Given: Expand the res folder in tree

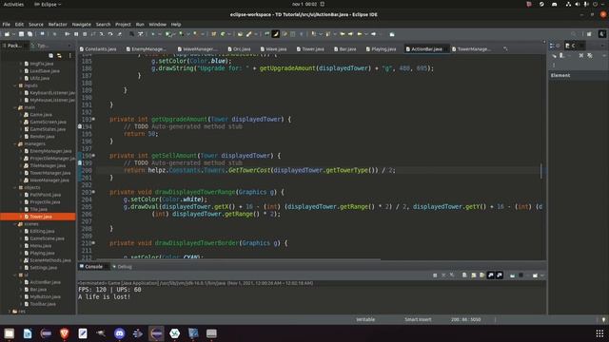Looking at the screenshot, I should [x=10, y=311].
